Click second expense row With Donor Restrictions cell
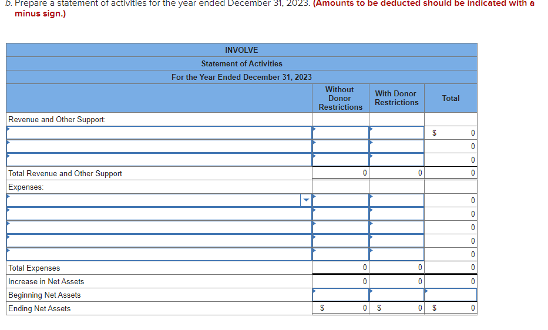Viewport: 548px width, 330px height. 396,214
